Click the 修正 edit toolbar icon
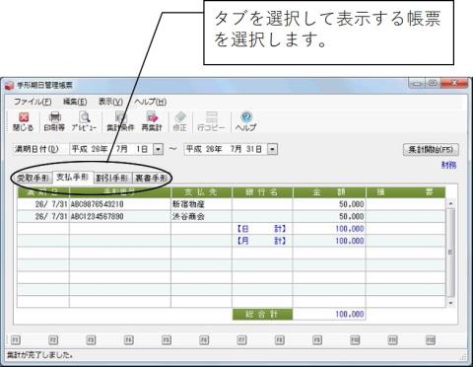Image resolution: width=473 pixels, height=367 pixels. 180,121
